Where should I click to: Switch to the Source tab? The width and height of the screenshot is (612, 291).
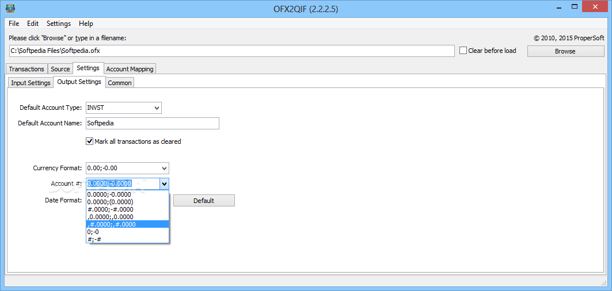click(x=60, y=69)
